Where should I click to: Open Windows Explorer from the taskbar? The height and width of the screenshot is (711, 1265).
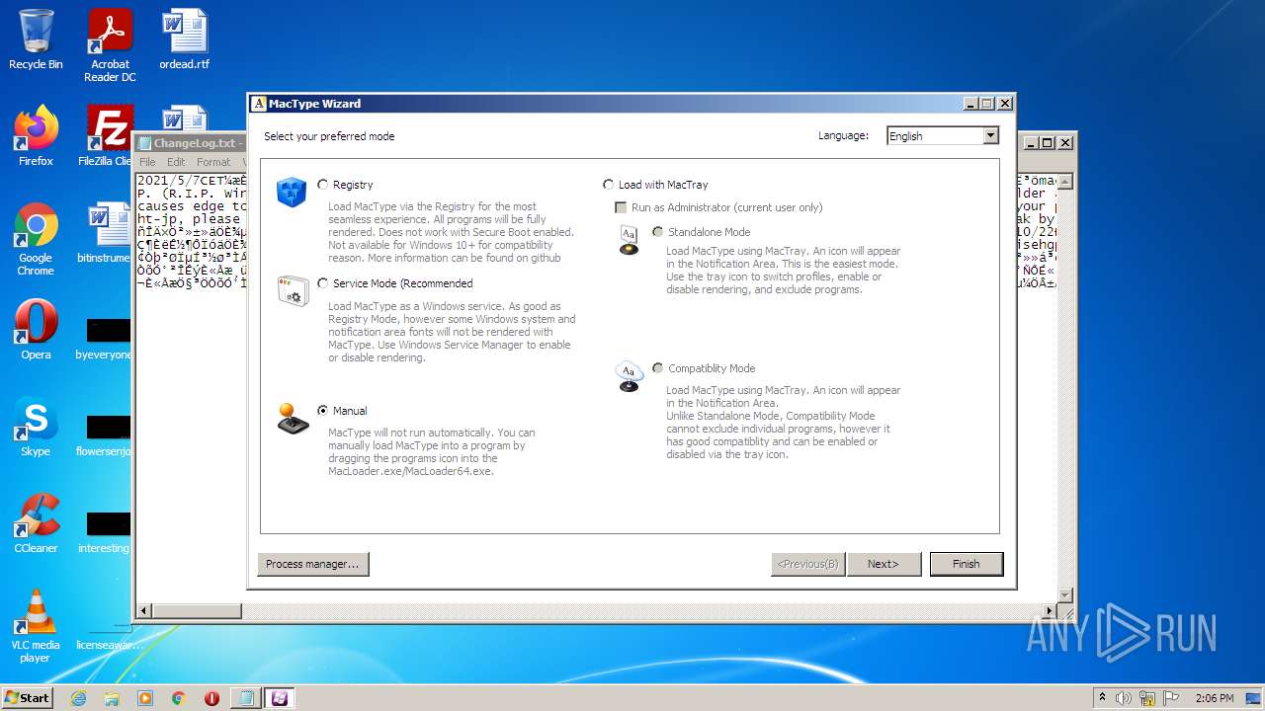(x=112, y=698)
